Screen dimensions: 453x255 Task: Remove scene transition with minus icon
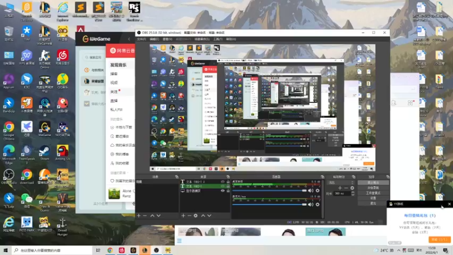346,188
